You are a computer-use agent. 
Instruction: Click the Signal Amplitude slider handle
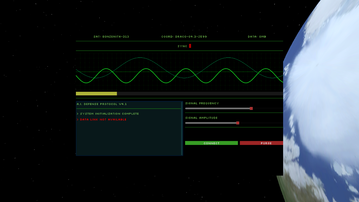[x=238, y=123]
